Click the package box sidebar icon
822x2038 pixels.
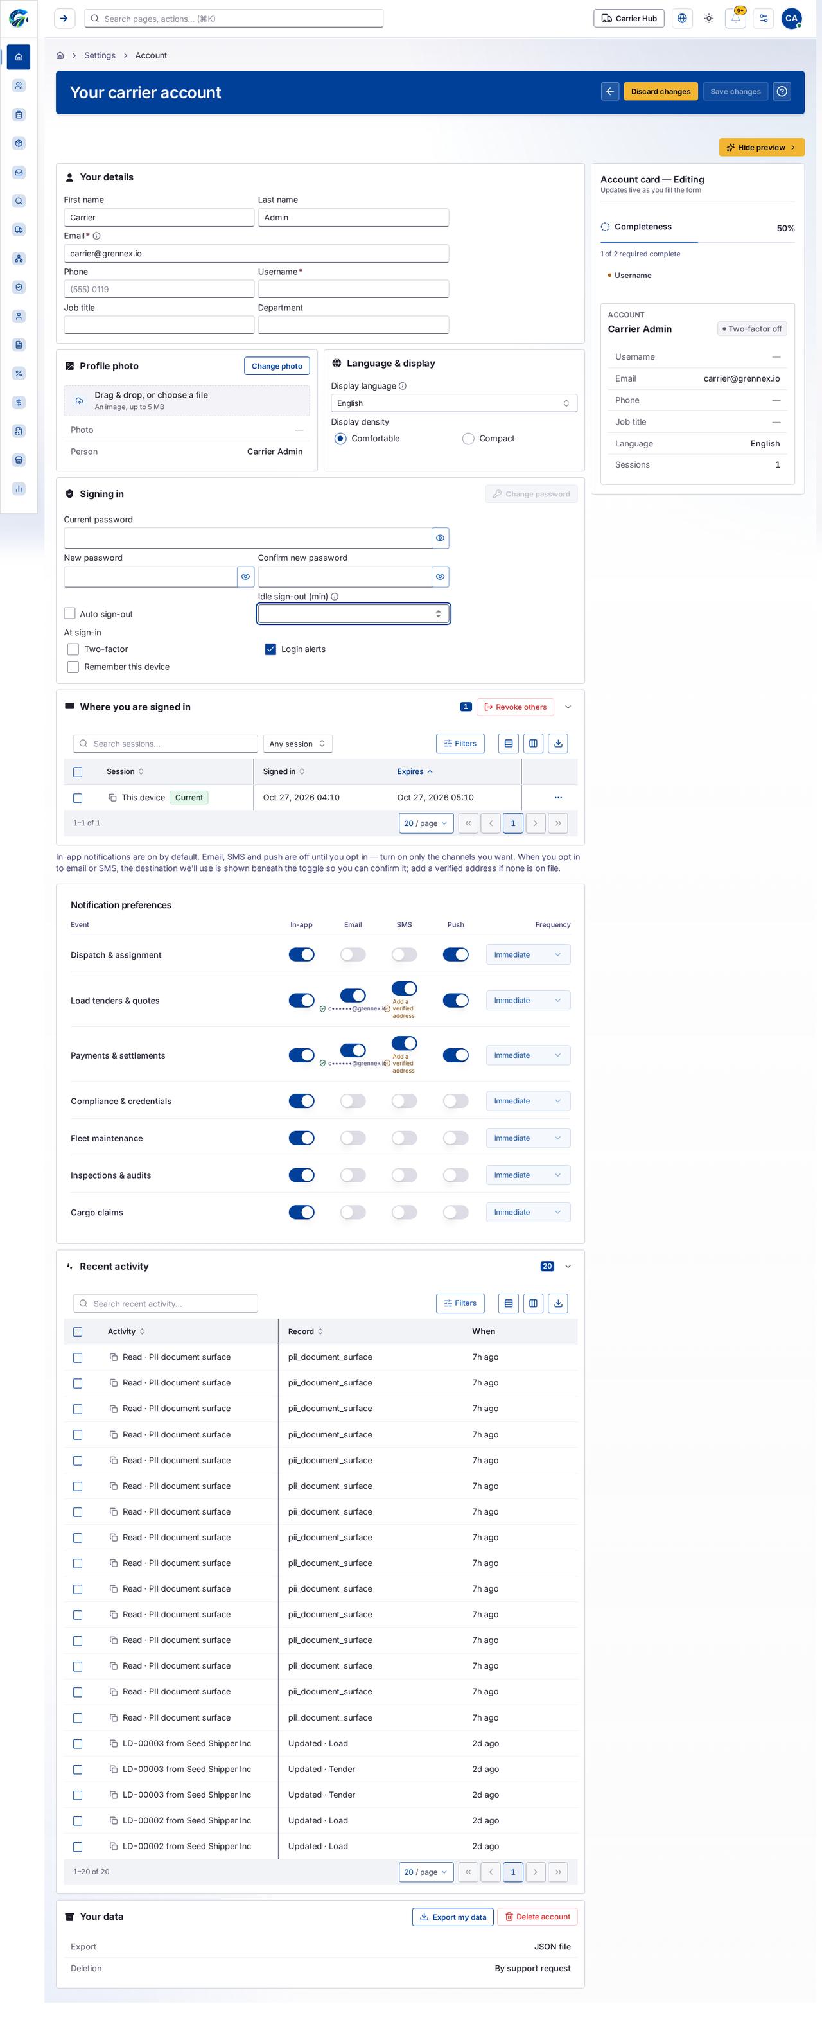click(19, 143)
